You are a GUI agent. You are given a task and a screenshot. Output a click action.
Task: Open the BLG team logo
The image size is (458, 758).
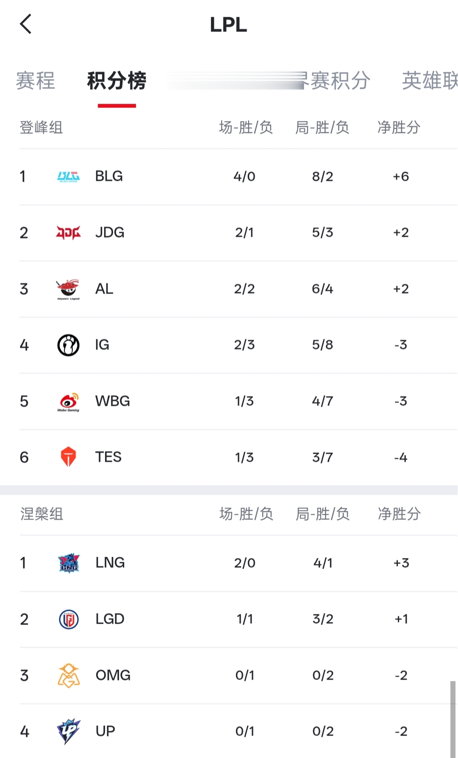[68, 176]
